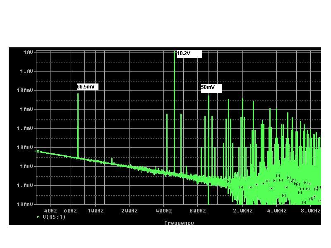
Task: Click the 1.0mV y-axis label
Action: (x=25, y=129)
